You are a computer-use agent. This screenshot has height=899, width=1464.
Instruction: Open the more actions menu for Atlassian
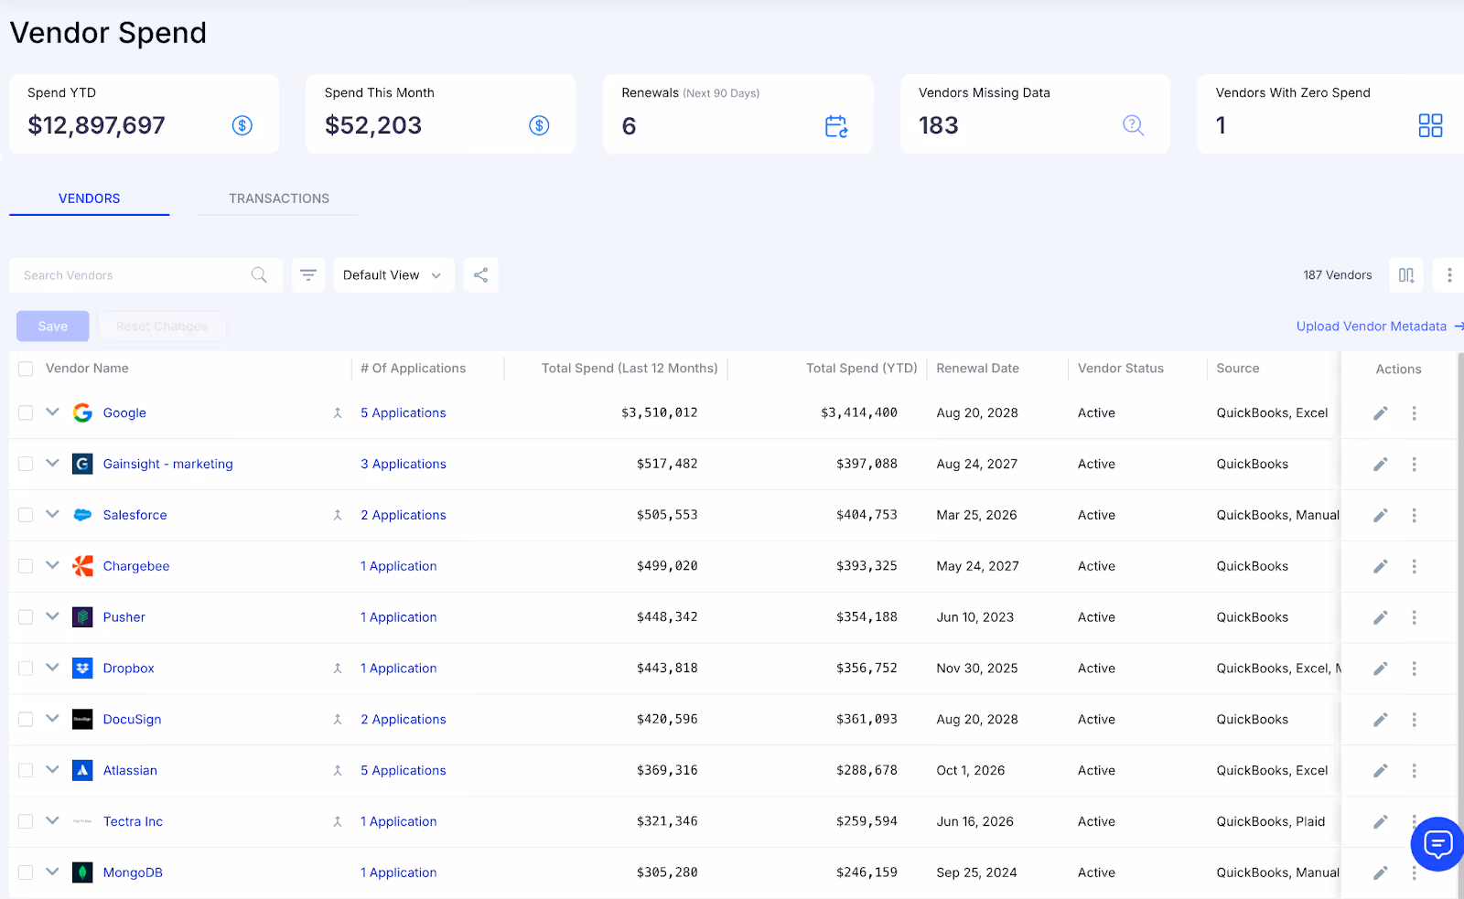click(1415, 771)
